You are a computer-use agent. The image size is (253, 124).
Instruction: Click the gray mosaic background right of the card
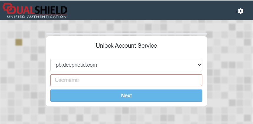click(x=229, y=76)
